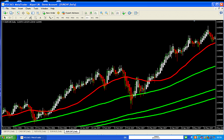The width and height of the screenshot is (224, 140).
Task: Open the Strategy Tester icon
Action: 38,13
